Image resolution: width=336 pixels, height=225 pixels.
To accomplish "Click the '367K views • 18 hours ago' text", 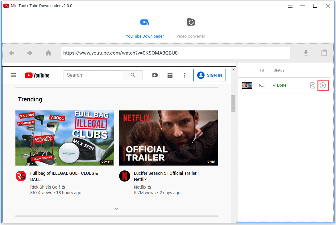I will [x=56, y=193].
